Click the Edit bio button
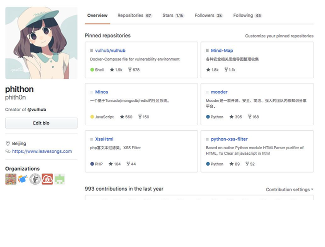325x247 pixels. pos(41,123)
